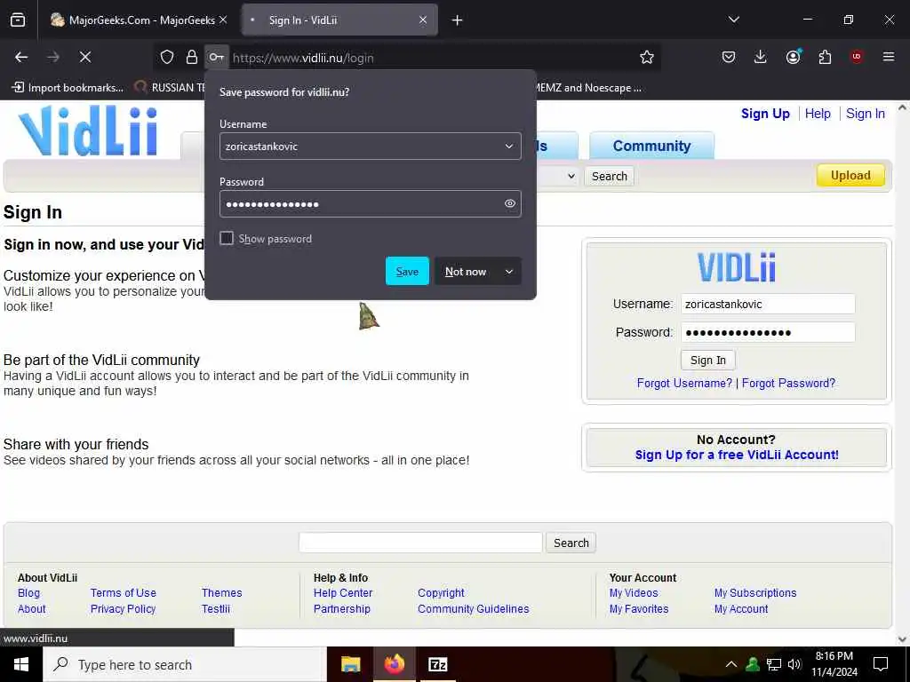
Task: Open the Terms of Use footer link
Action: click(x=123, y=592)
